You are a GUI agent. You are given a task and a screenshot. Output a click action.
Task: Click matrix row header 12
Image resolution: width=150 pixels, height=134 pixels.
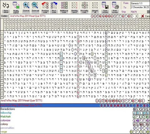tap(2, 79)
